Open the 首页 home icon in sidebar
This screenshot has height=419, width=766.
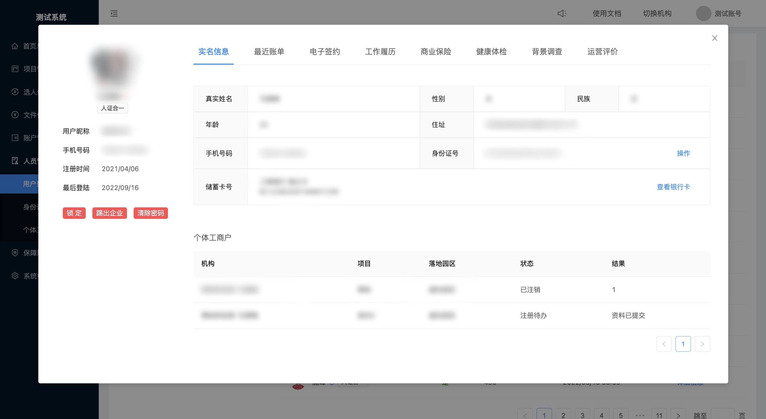tap(15, 46)
